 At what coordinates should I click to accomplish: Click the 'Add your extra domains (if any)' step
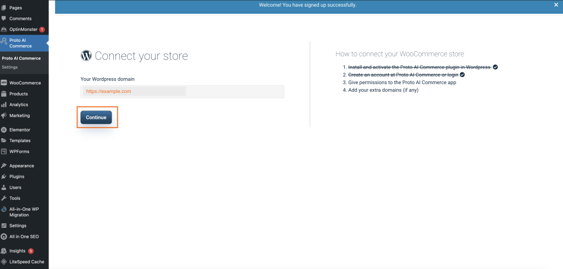(383, 90)
